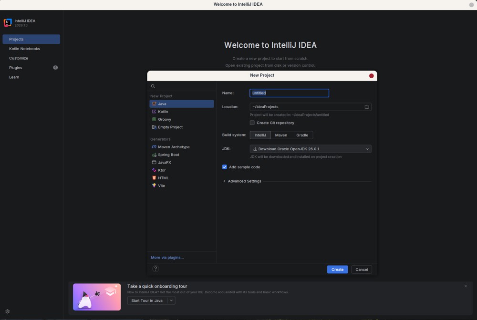Select the JavaFX generator icon
This screenshot has height=320, width=477.
click(x=154, y=163)
